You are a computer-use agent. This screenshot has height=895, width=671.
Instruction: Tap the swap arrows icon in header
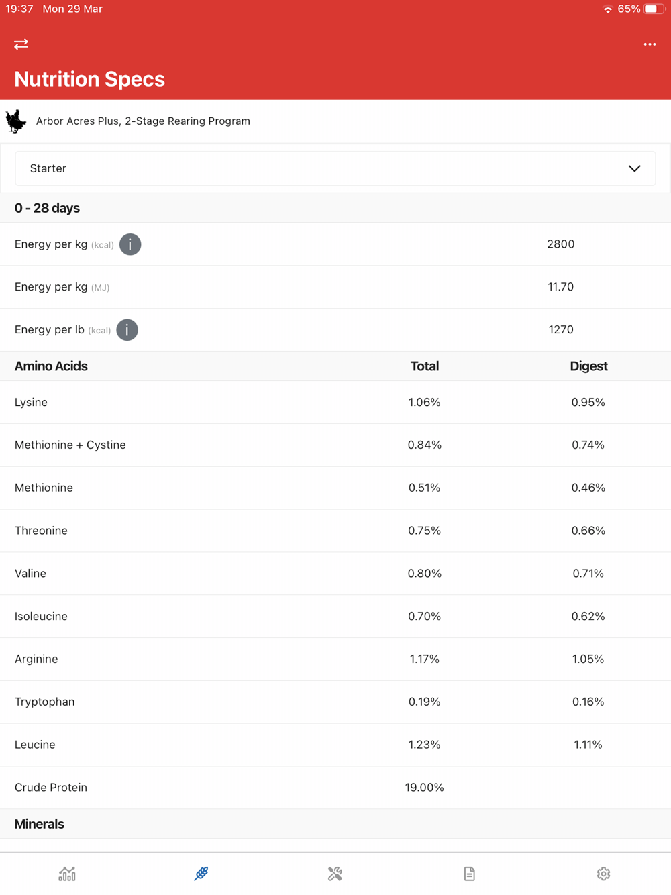tap(21, 44)
